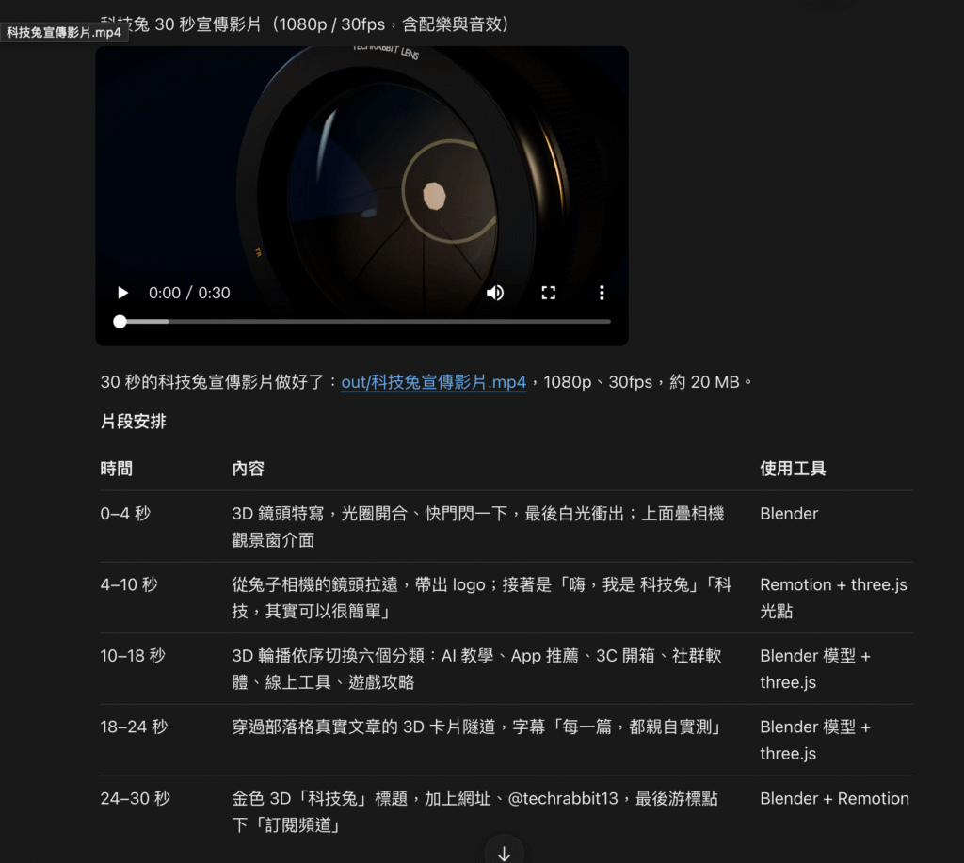Click the 3D 鏡頭特寫 description cell
The width and height of the screenshot is (964, 863).
pos(478,527)
